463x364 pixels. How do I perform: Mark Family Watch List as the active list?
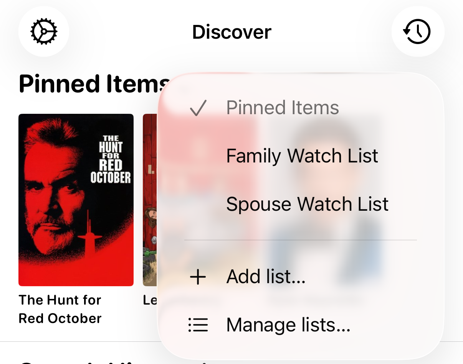coord(302,156)
